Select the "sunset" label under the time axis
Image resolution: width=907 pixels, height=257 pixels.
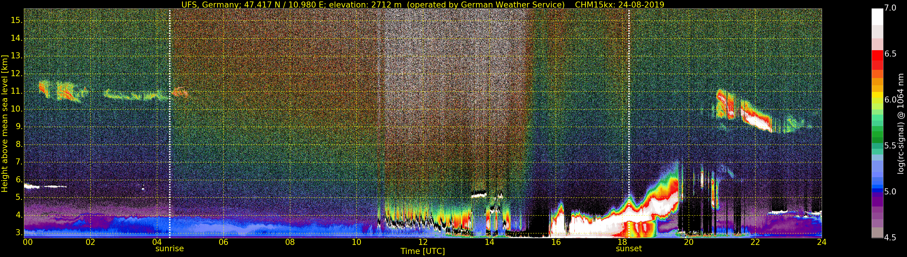629,249
